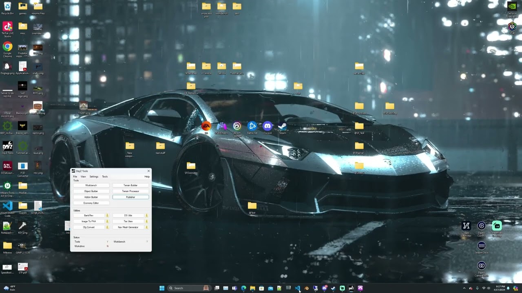Open the Settings menu in DayZ Tools
Viewport: 522px width, 293px height.
click(x=94, y=177)
